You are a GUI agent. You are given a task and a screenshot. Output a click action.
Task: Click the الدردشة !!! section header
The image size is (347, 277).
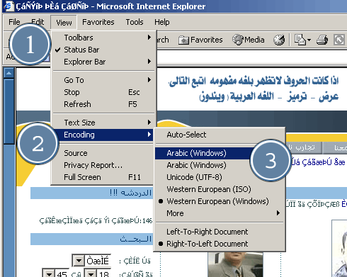point(92,193)
